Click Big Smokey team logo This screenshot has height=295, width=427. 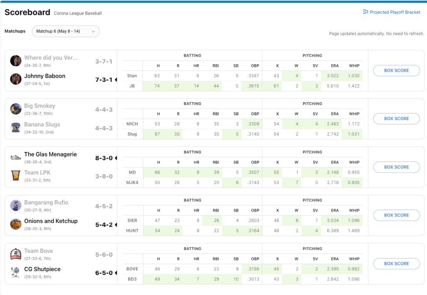[x=16, y=109]
